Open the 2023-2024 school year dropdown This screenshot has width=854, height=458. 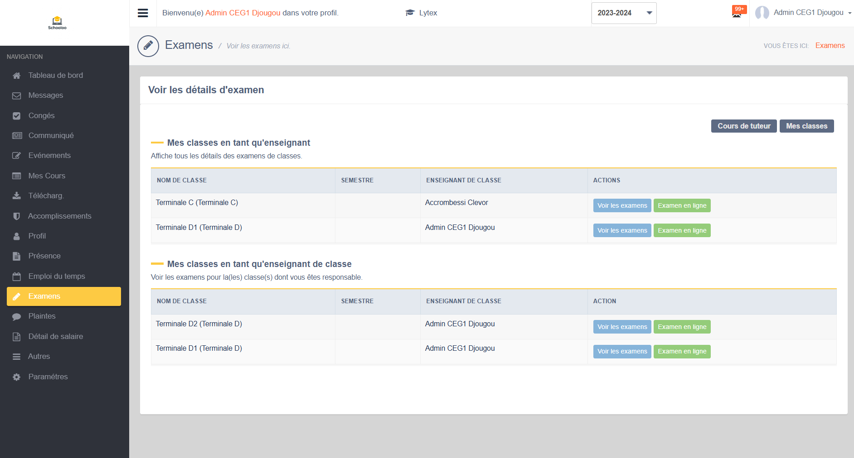click(623, 13)
